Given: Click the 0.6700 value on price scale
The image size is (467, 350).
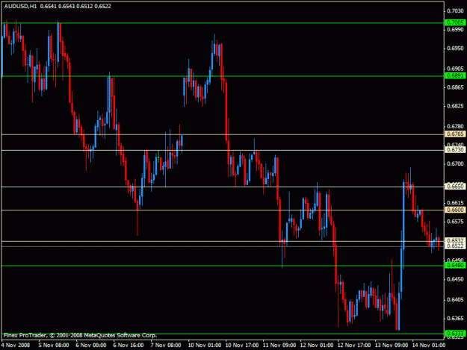Looking at the screenshot, I should [x=455, y=164].
